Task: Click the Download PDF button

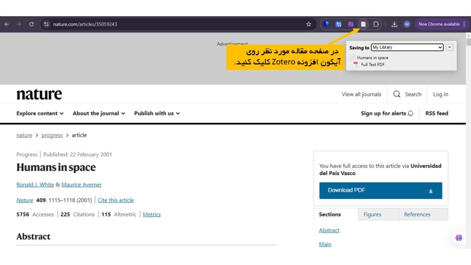Action: pyautogui.click(x=380, y=190)
